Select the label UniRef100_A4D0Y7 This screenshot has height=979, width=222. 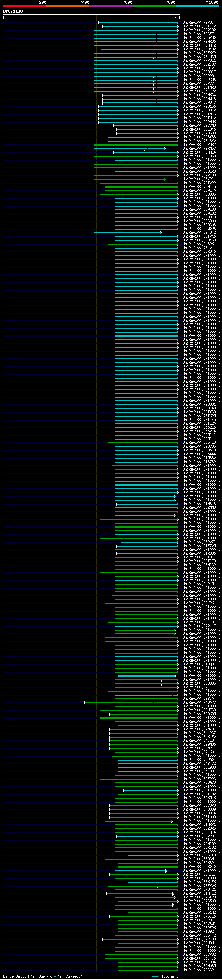(199, 702)
